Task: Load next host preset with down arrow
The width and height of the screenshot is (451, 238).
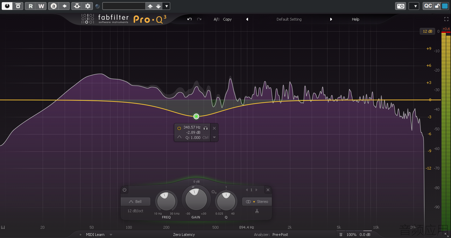Action: pyautogui.click(x=158, y=6)
